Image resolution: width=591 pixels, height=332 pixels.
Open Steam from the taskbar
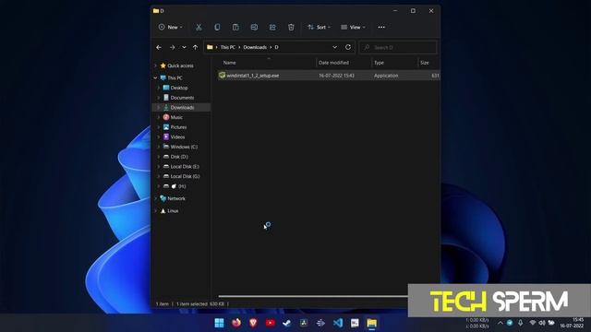click(x=287, y=323)
